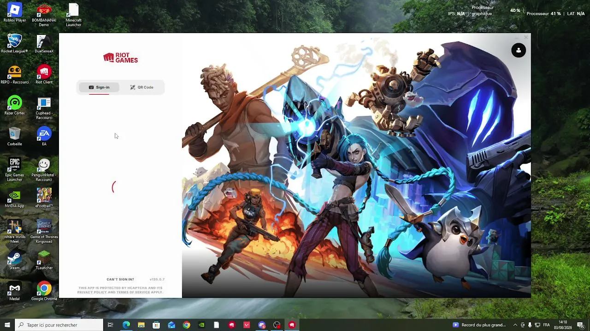Select Google Chrome desktop shortcut
Screen dimensions: 590x331
(x=44, y=291)
